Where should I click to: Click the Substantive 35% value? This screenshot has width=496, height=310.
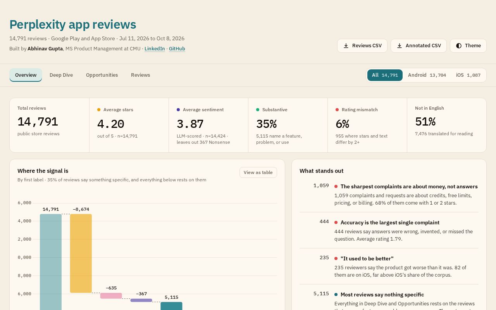pos(266,124)
